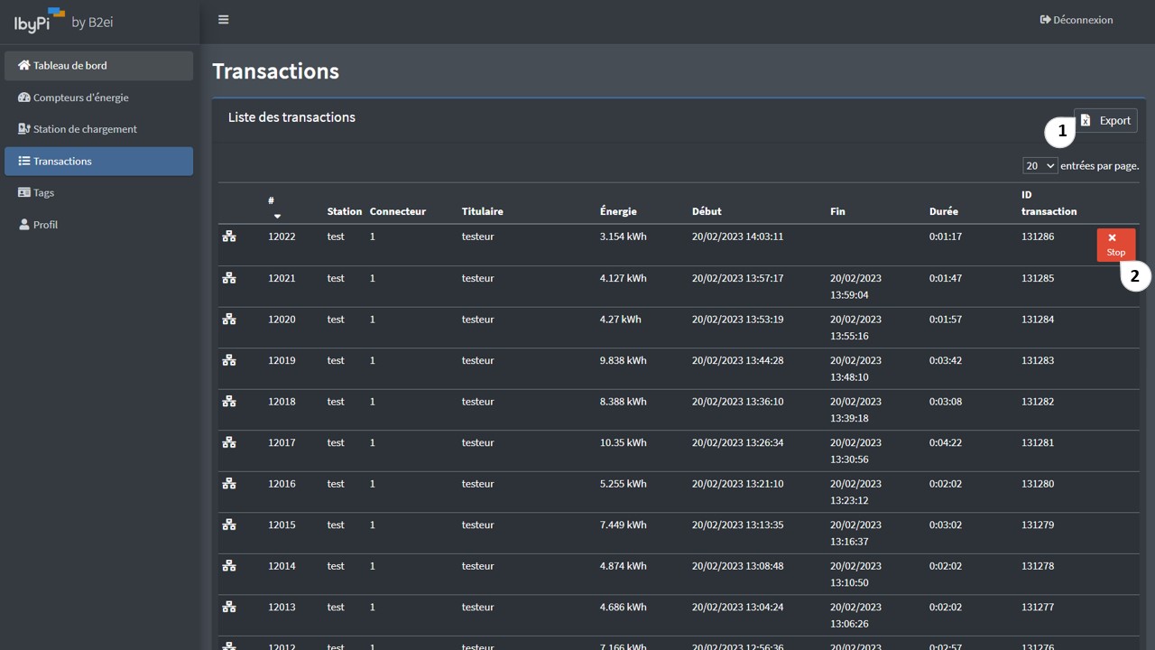
Task: Select transaction ID 131280
Action: [1038, 484]
